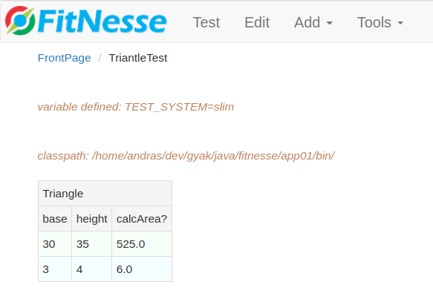Go to FrontPage breadcrumb link
Viewport: 433px width, 299px height.
click(64, 58)
